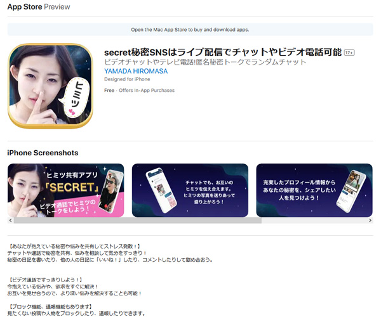Click the subtitle ビデオチャットやテレビ電話
The image size is (381, 317).
click(205, 62)
